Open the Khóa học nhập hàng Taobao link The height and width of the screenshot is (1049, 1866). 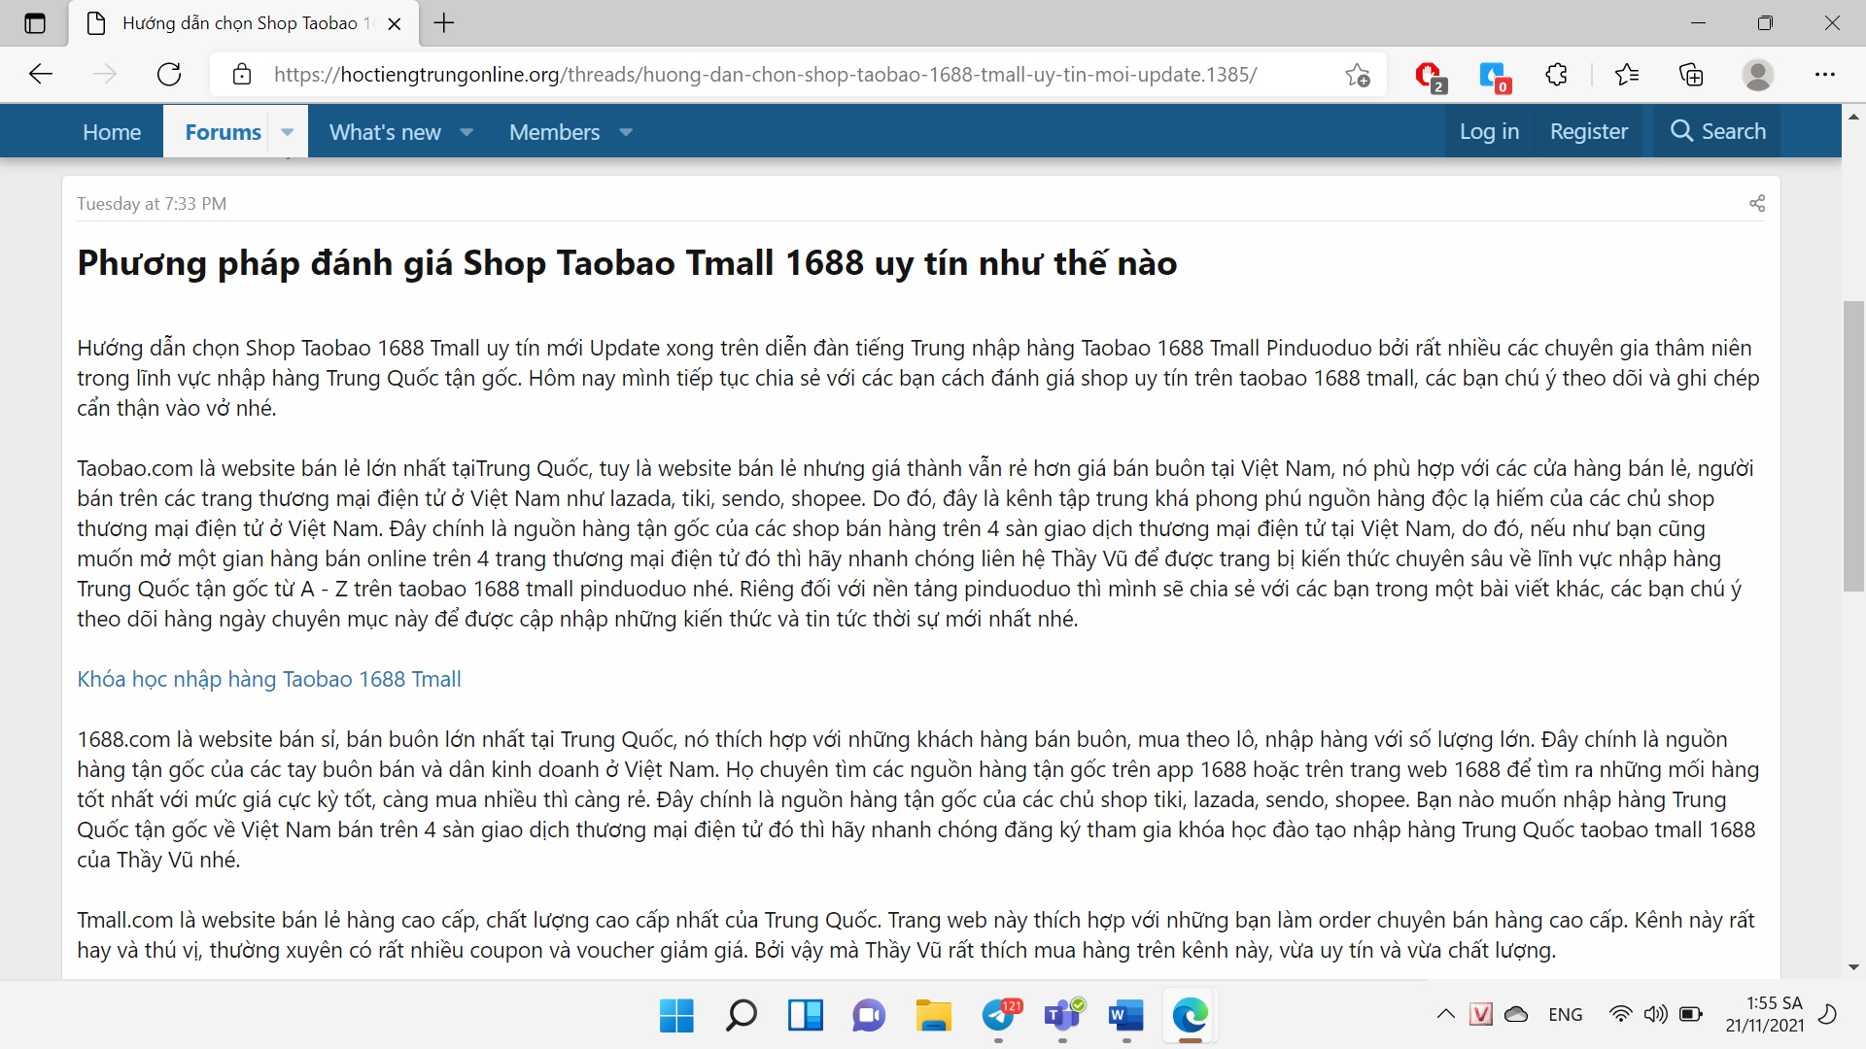[269, 679]
